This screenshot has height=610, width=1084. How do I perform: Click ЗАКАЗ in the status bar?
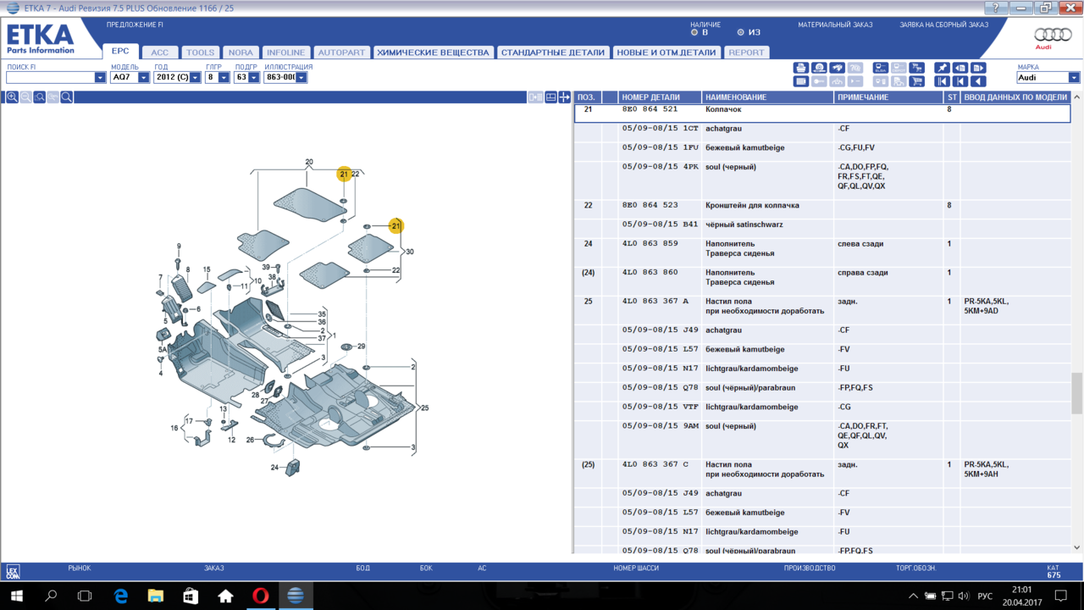point(213,568)
